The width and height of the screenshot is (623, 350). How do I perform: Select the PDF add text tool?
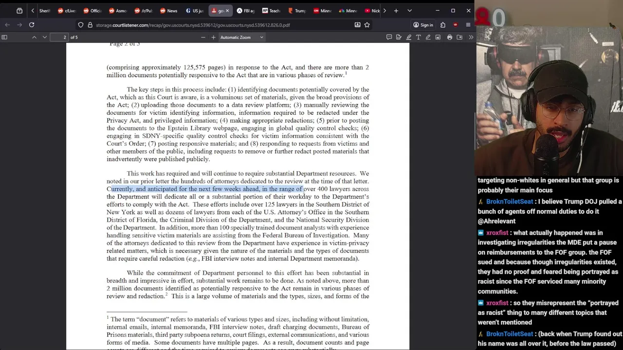tap(418, 37)
